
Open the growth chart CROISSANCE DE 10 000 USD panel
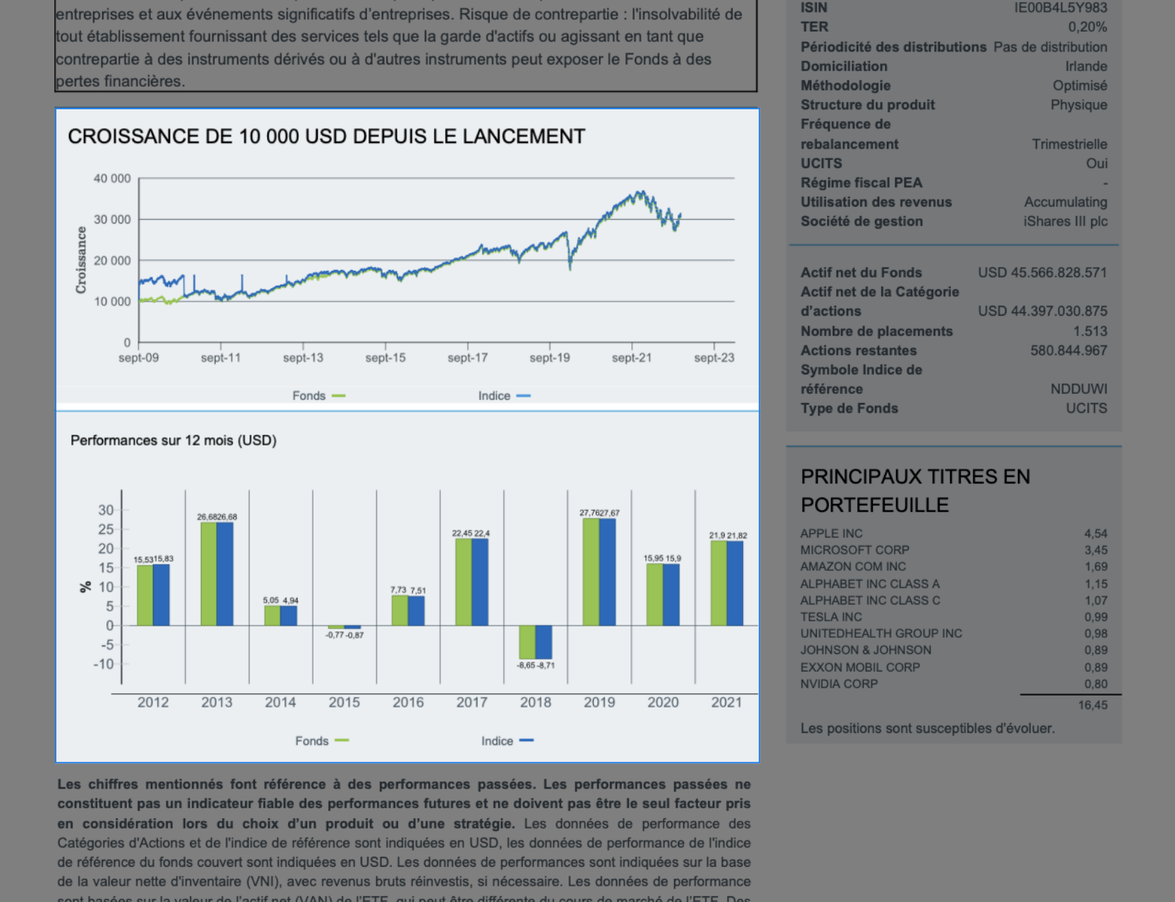tap(326, 135)
